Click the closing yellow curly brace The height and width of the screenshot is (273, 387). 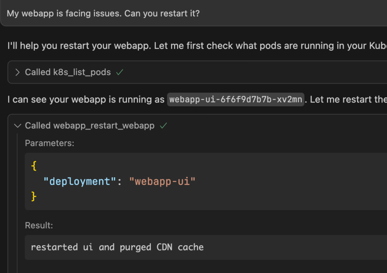34,196
